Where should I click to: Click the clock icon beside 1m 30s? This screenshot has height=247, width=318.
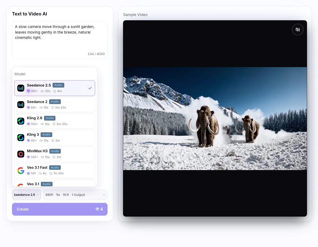[x=51, y=173]
